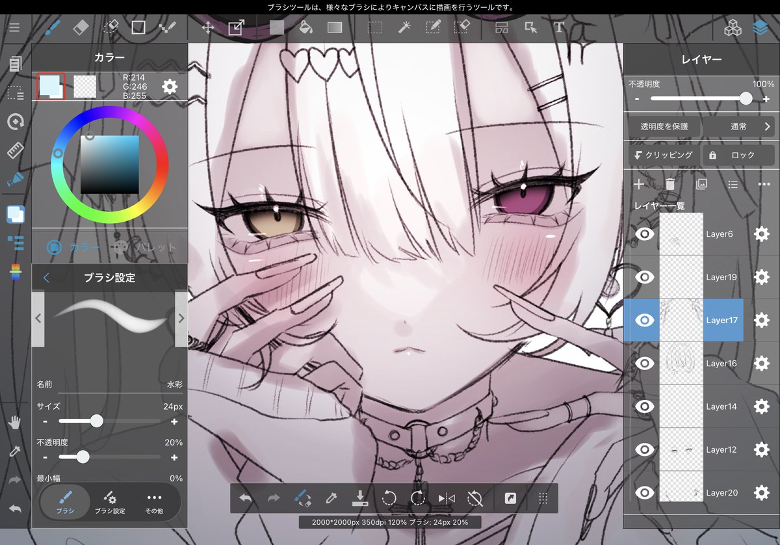
Task: Adjust the layer opacity slider knob
Action: (x=746, y=98)
